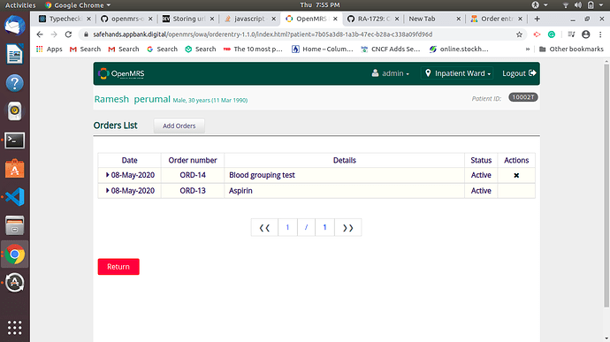
Task: Discontinue the Blood grouping test order
Action: coord(516,176)
